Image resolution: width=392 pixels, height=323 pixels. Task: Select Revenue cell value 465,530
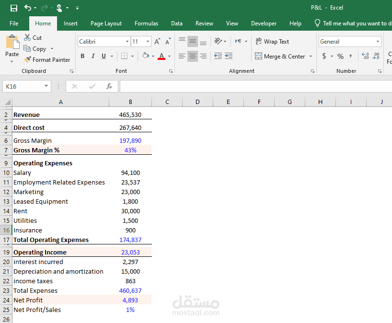coord(130,115)
